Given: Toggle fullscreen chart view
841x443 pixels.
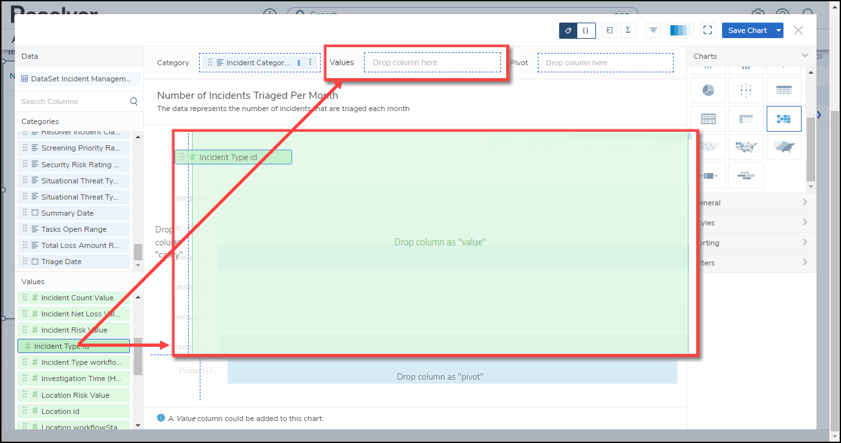Looking at the screenshot, I should click(707, 30).
